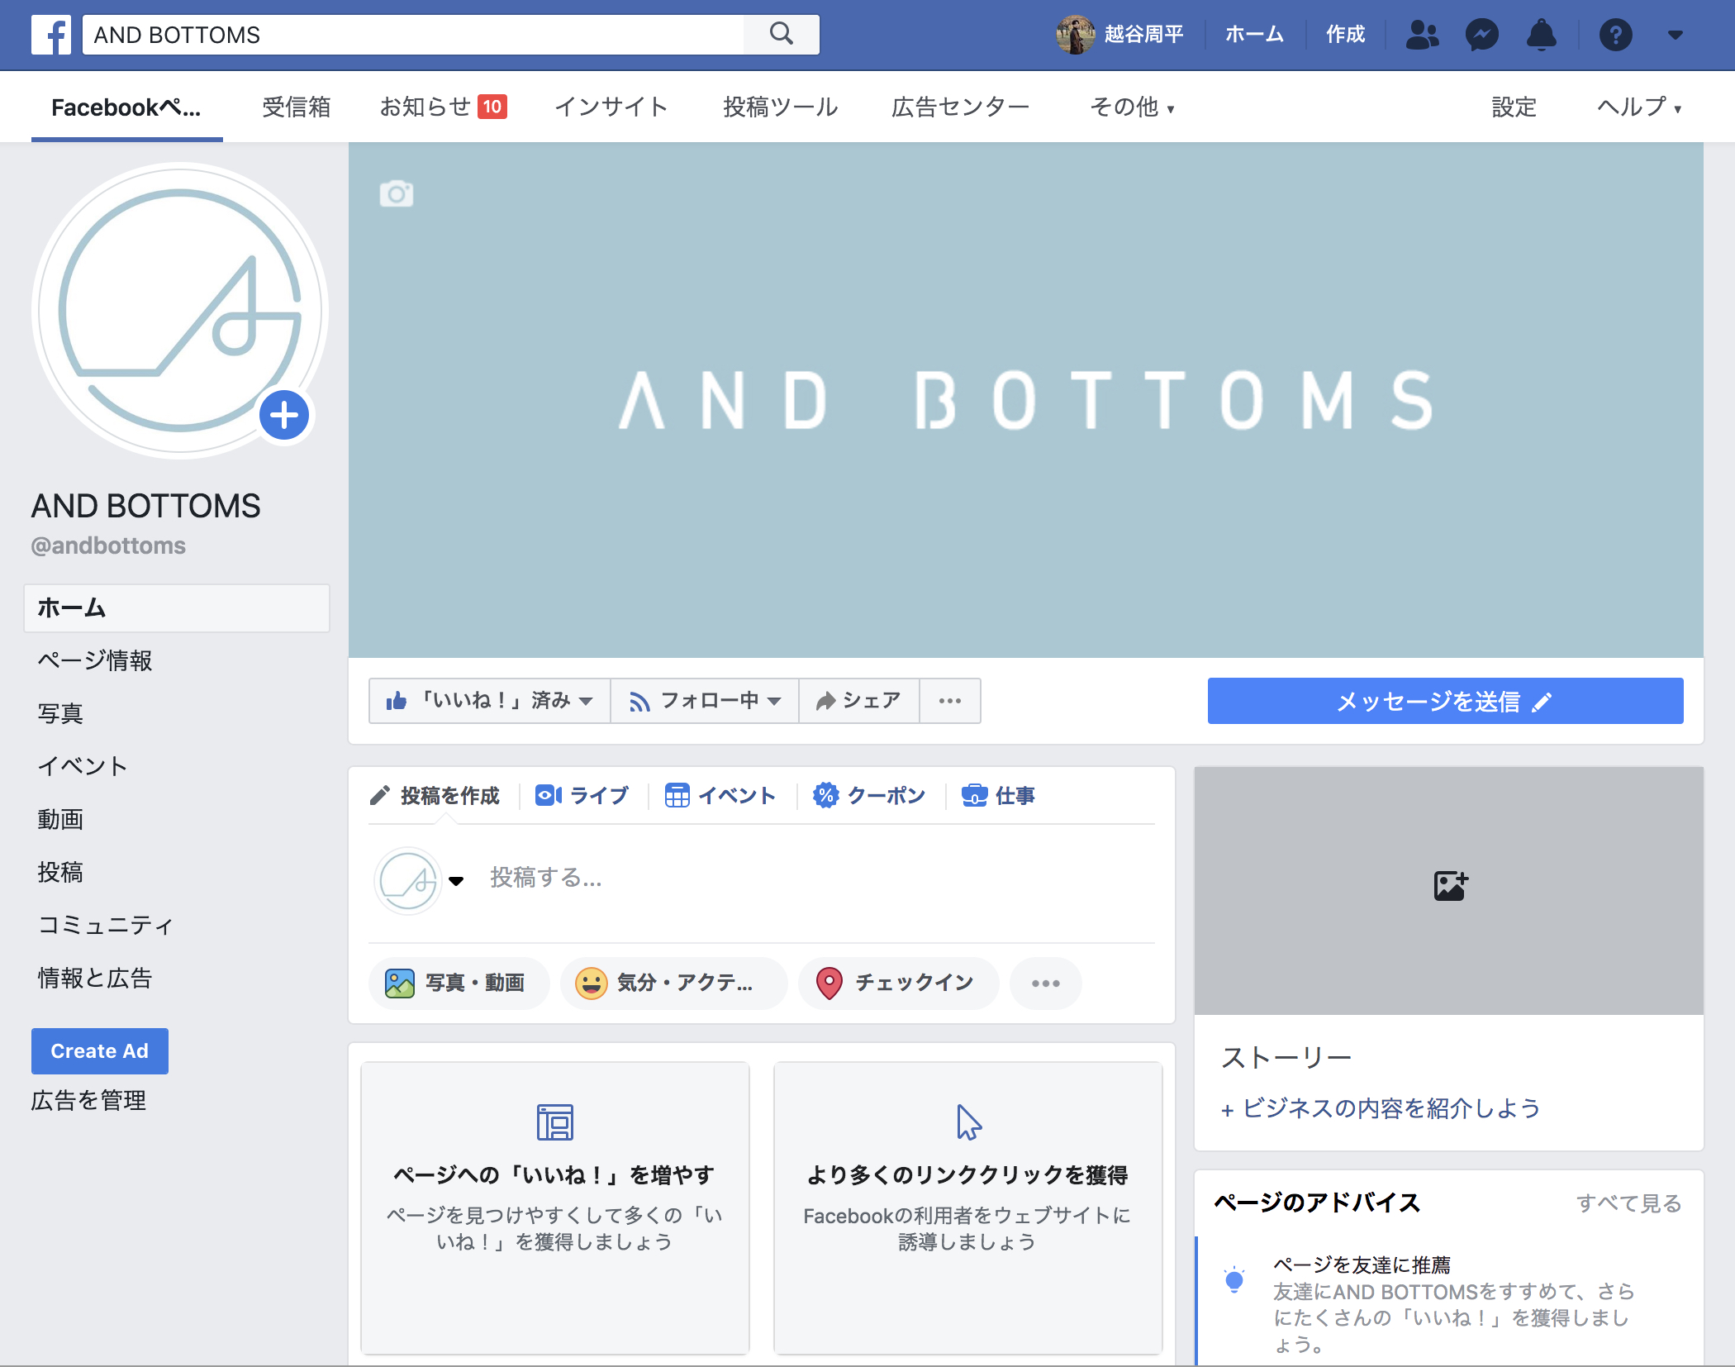Open the フォロー中 dropdown
1735x1367 pixels.
point(705,701)
